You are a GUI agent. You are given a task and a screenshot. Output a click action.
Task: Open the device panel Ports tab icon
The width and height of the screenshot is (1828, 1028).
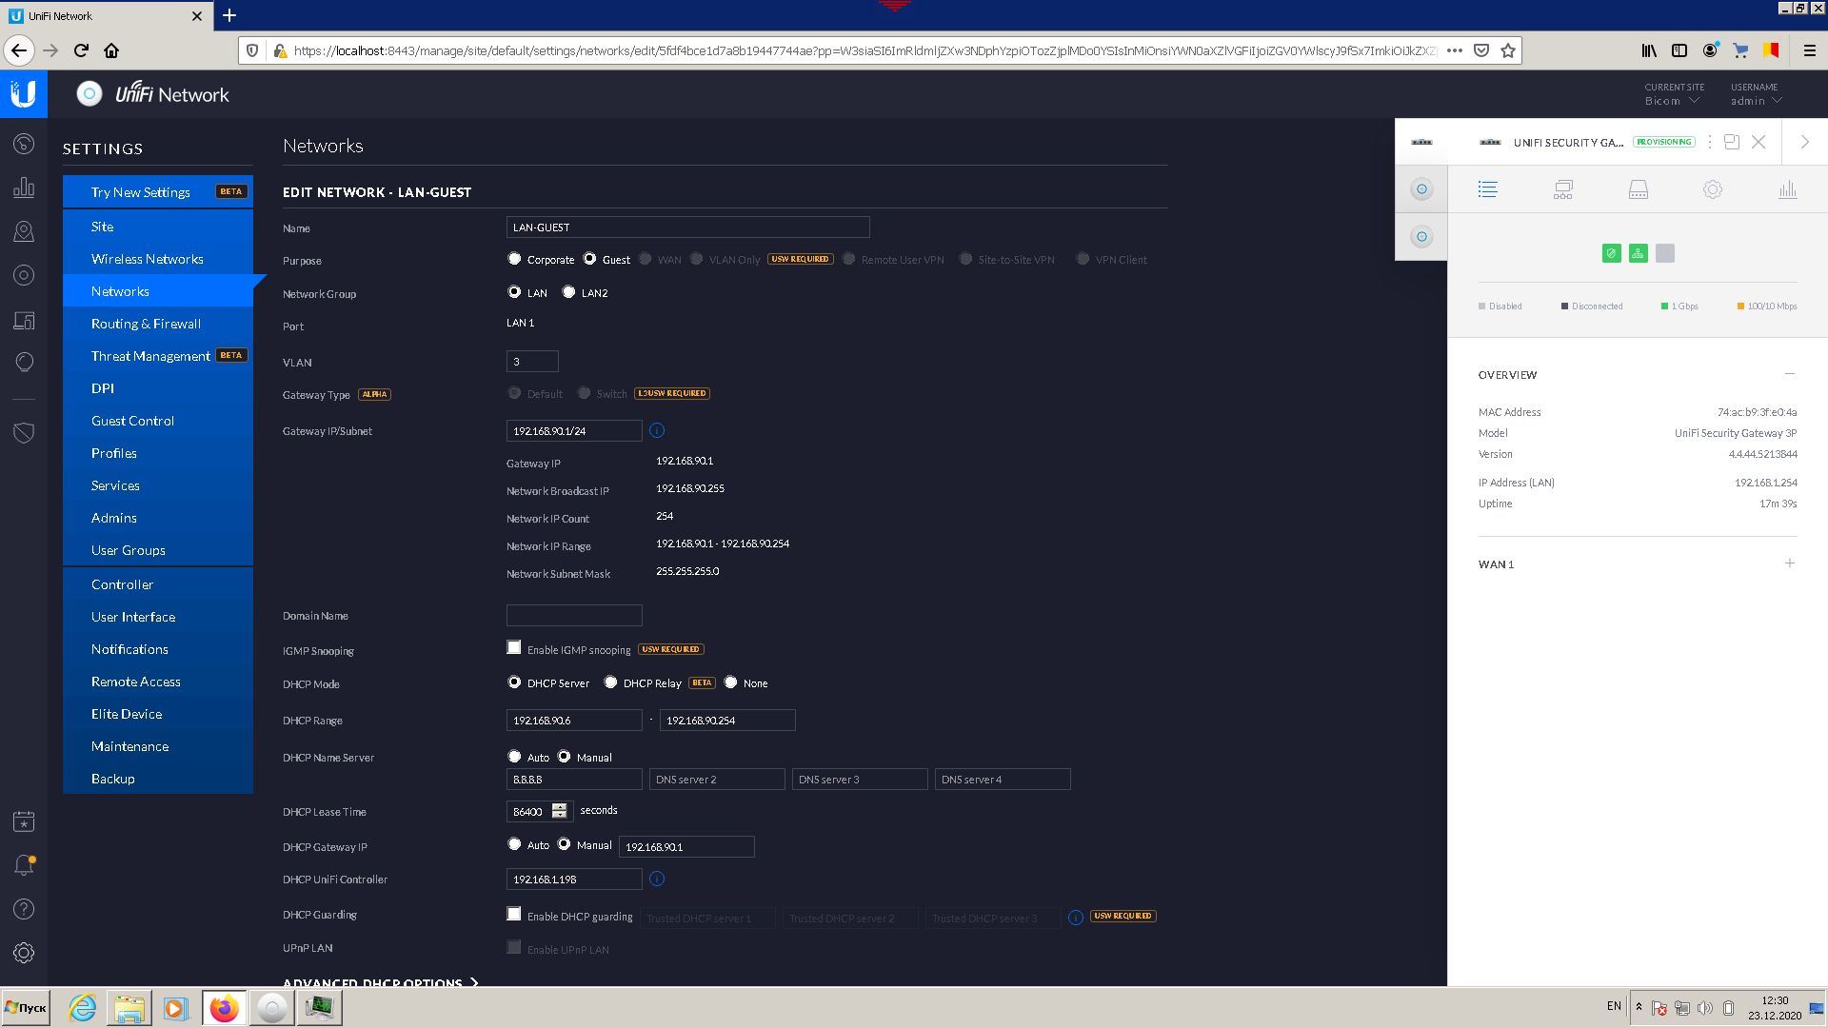click(x=1638, y=189)
